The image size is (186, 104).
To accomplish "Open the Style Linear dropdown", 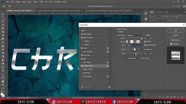I will 134,45.
